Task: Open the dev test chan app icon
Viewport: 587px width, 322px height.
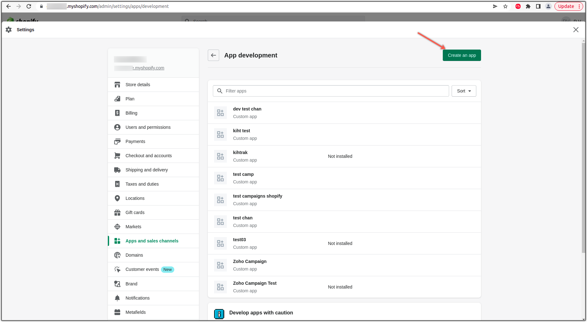Action: pyautogui.click(x=220, y=112)
